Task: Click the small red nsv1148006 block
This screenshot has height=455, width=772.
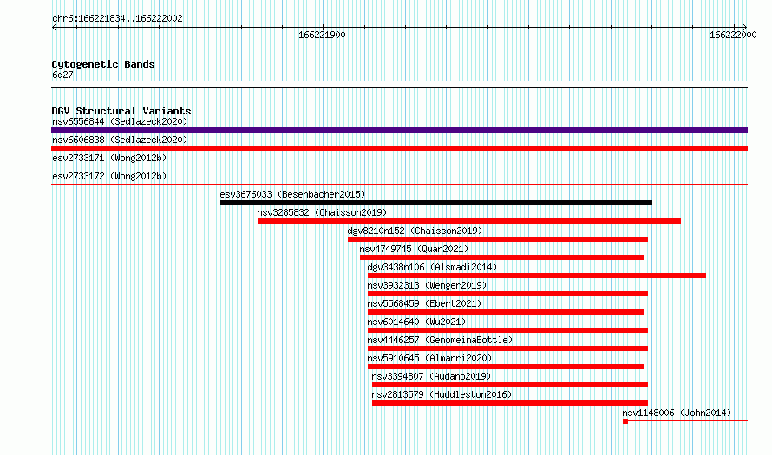Action: (x=625, y=421)
